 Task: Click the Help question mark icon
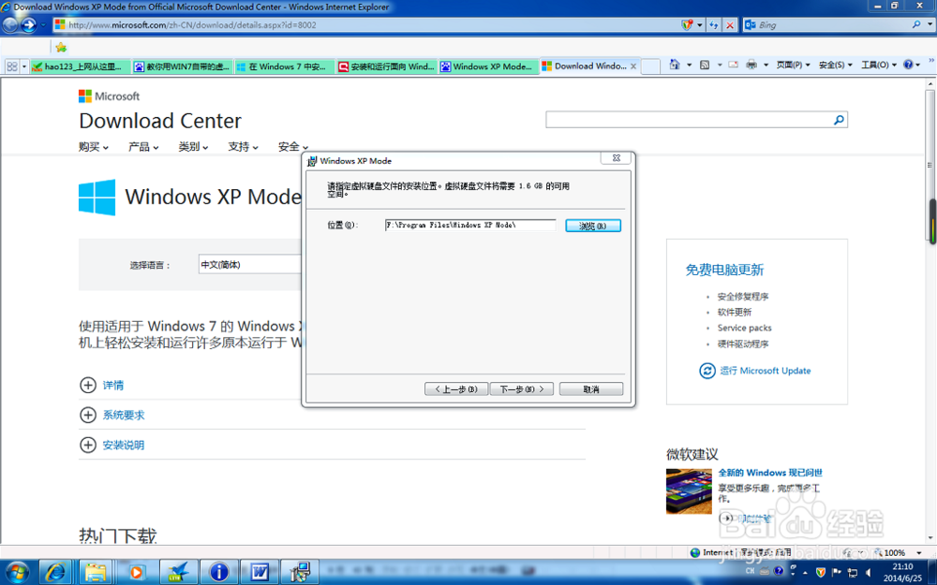tap(908, 65)
